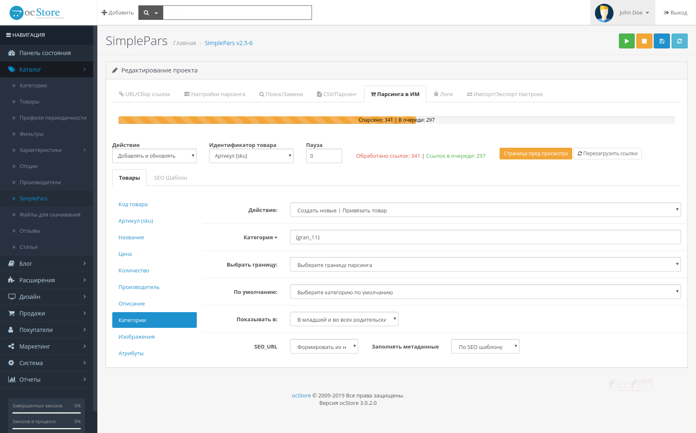The height and width of the screenshot is (433, 696).
Task: Open По умолчанию category dropdown
Action: 485,292
